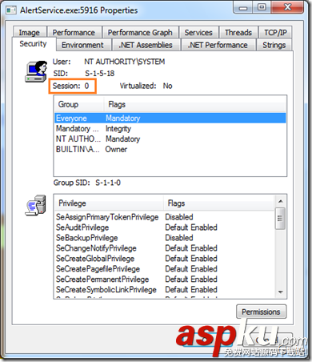
Task: Sort by the Group column header
Action: [79, 104]
